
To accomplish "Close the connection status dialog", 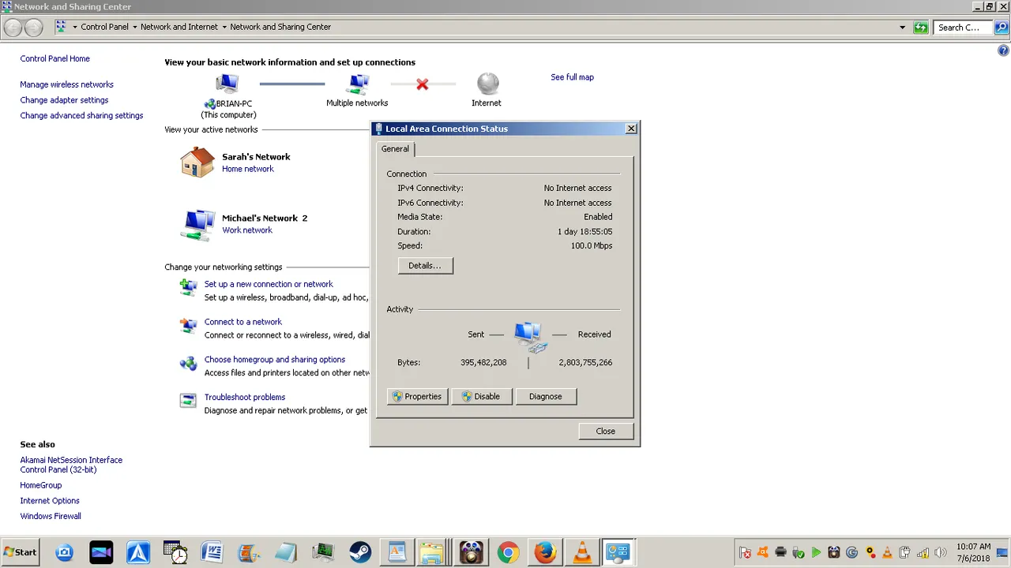I will coord(606,432).
